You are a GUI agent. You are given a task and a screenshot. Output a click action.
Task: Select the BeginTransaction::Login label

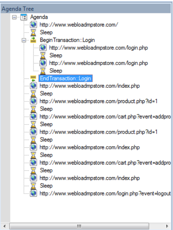[67, 40]
